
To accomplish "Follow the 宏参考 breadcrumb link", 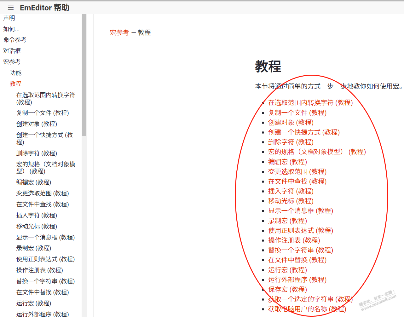I will [x=119, y=32].
